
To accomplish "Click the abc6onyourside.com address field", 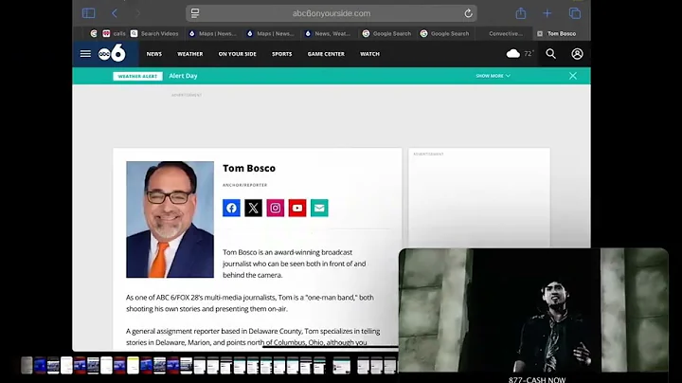I will click(332, 13).
